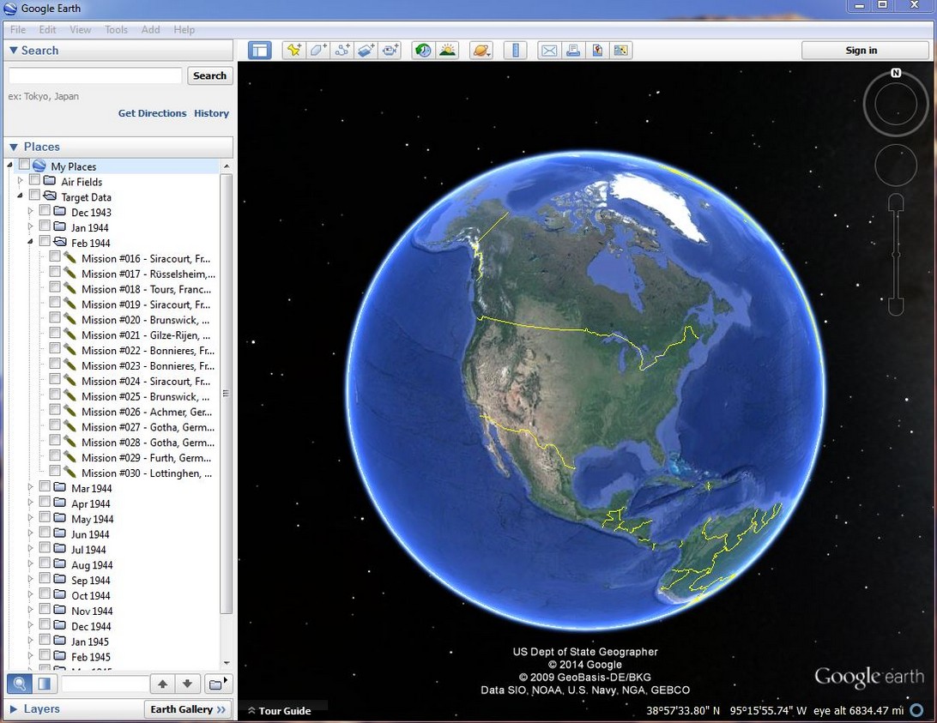Show sunlight across the landscape icon
The width and height of the screenshot is (937, 723).
pyautogui.click(x=448, y=51)
